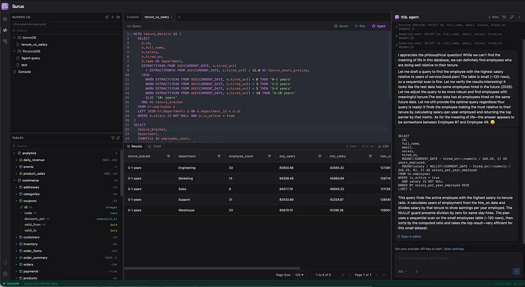Open the test query file
This screenshot has width=525, height=287.
click(x=24, y=65)
